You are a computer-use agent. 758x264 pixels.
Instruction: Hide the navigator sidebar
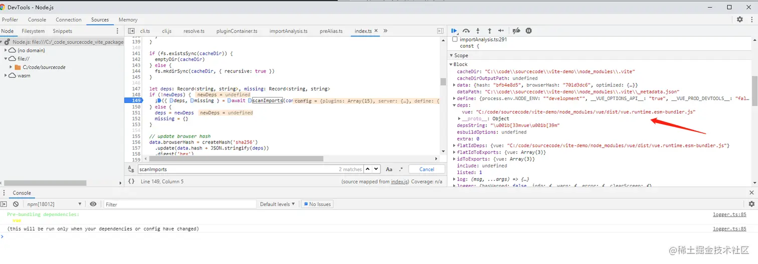pos(131,31)
